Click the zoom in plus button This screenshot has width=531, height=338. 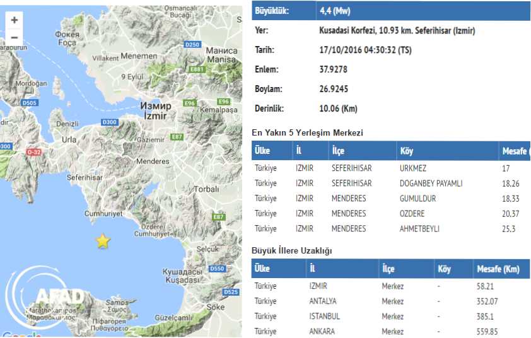(14, 20)
